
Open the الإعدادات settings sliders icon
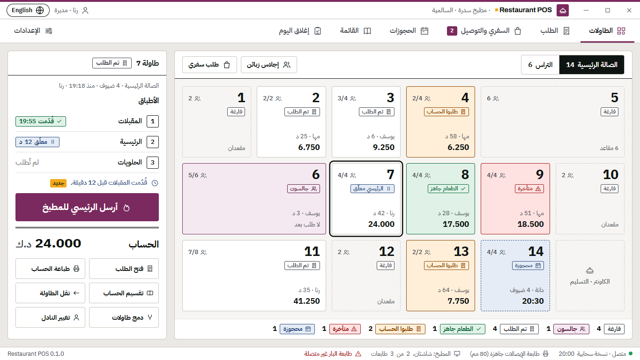[49, 31]
